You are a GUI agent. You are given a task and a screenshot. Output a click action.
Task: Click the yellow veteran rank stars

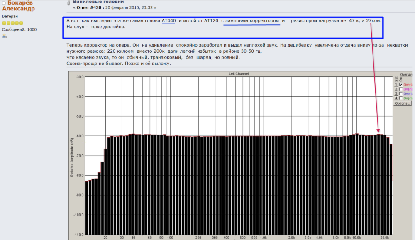(12, 23)
